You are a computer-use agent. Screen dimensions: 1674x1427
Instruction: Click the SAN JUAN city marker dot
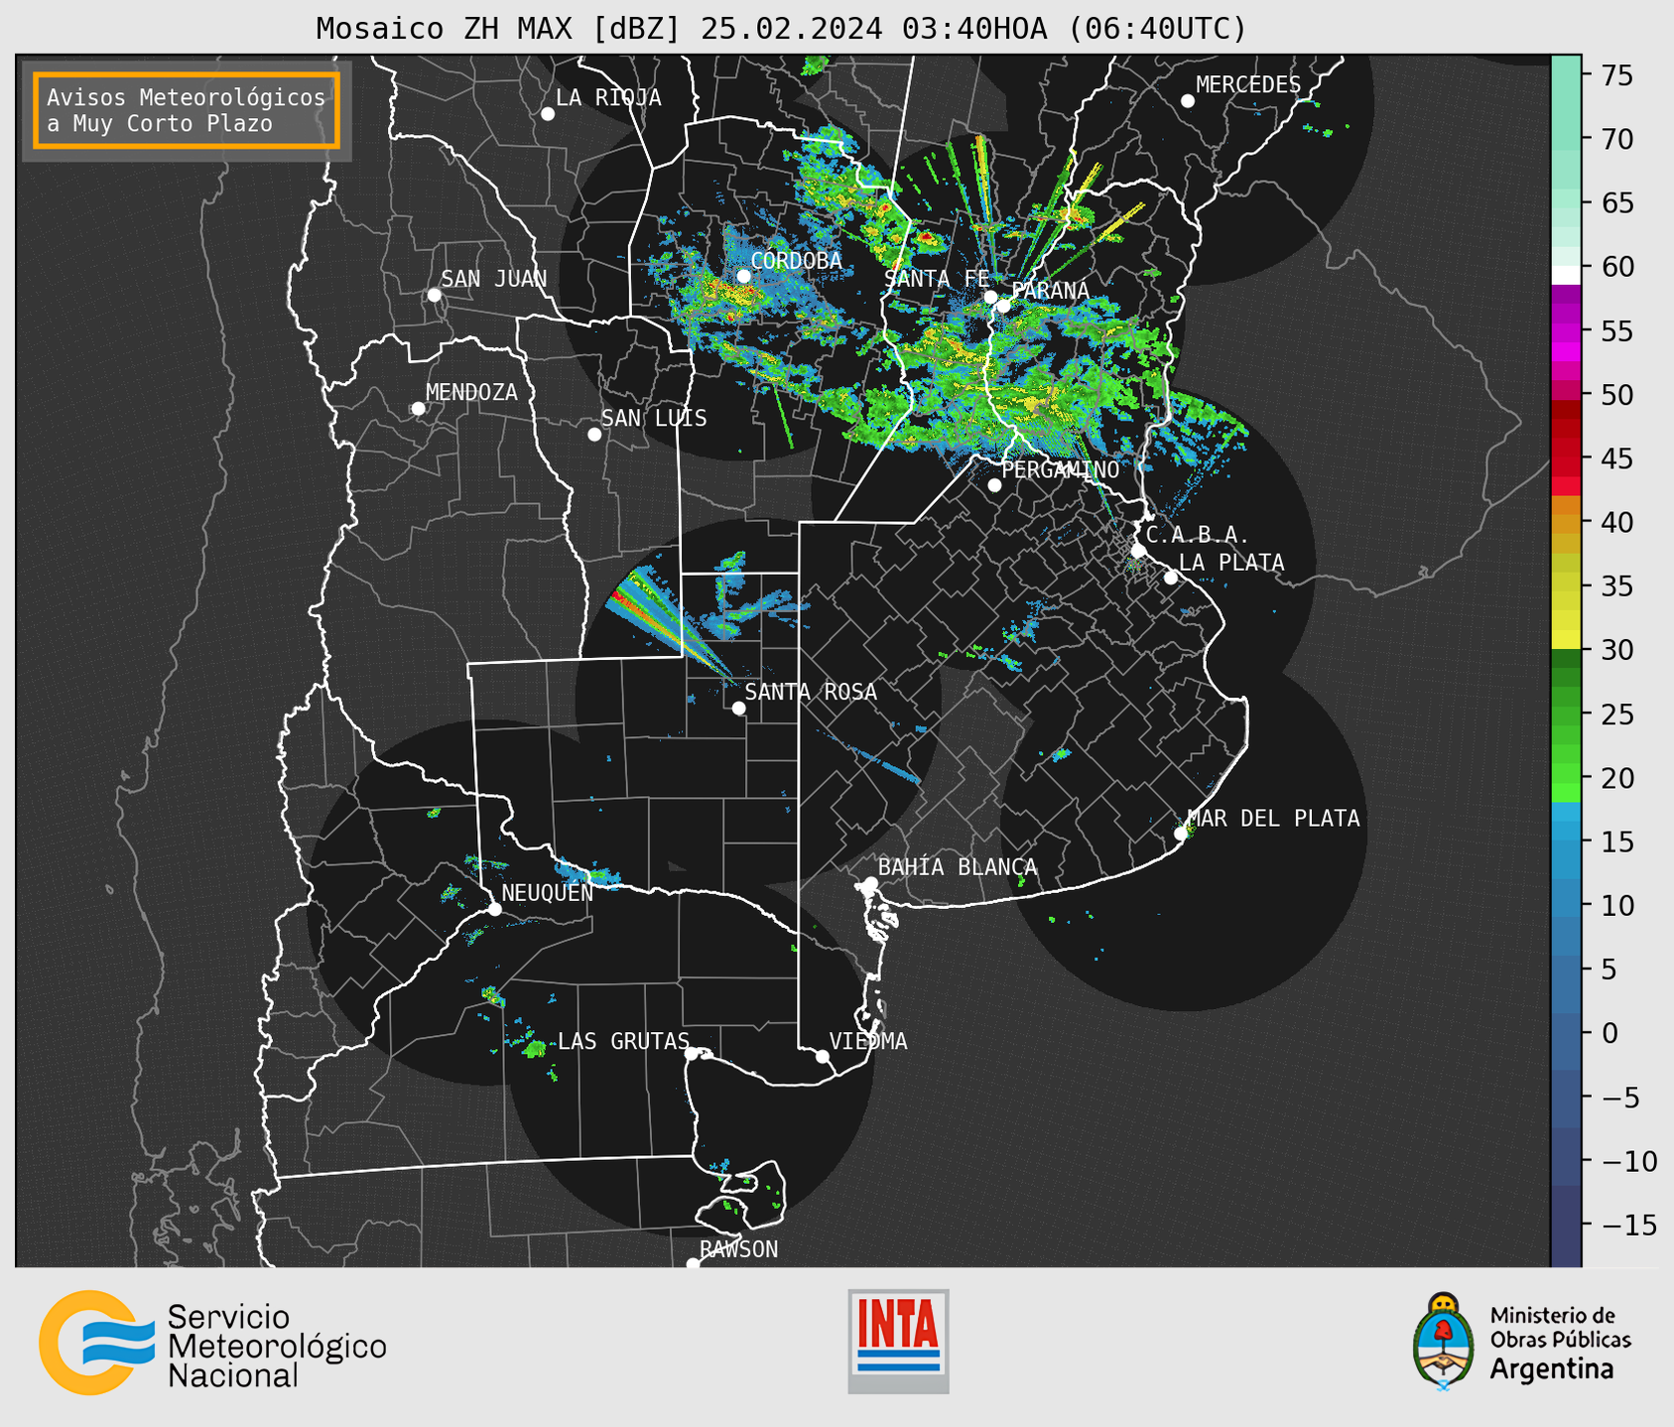pos(434,295)
